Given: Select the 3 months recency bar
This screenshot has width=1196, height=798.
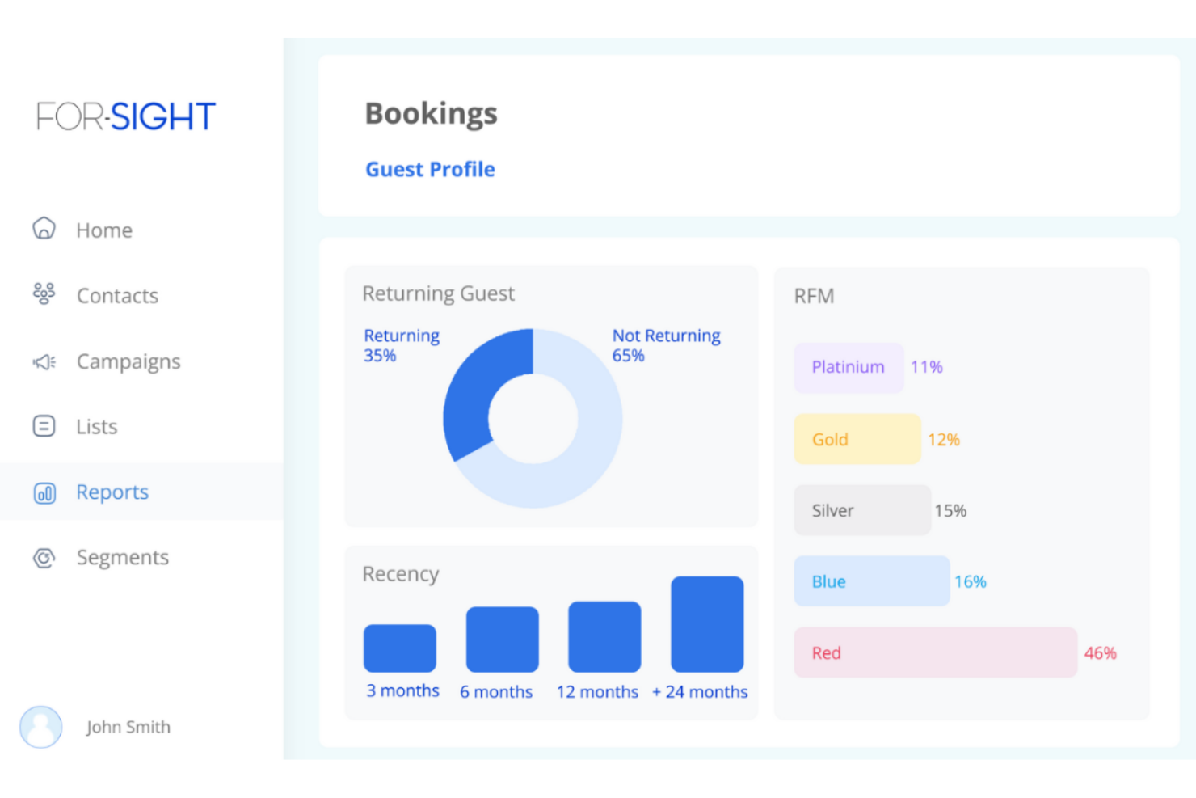Looking at the screenshot, I should [401, 647].
